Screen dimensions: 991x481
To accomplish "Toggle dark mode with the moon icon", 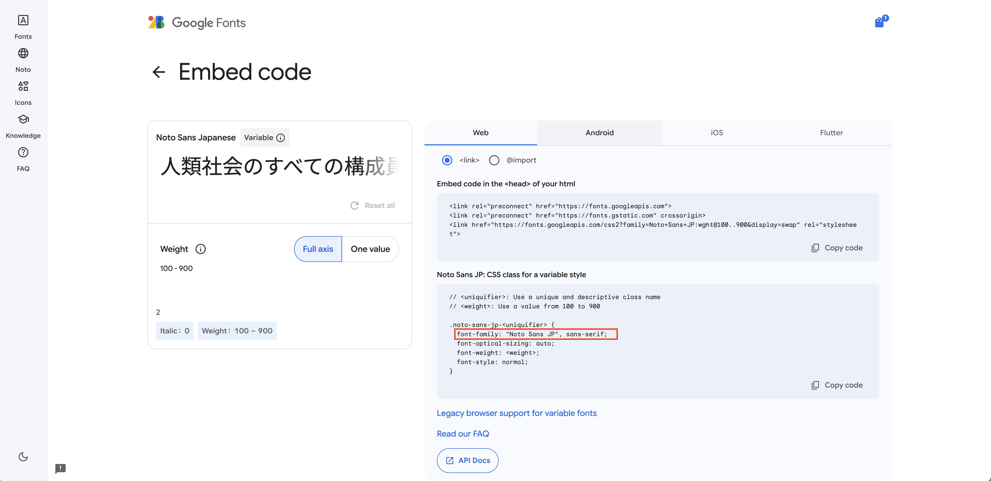I will [x=23, y=457].
